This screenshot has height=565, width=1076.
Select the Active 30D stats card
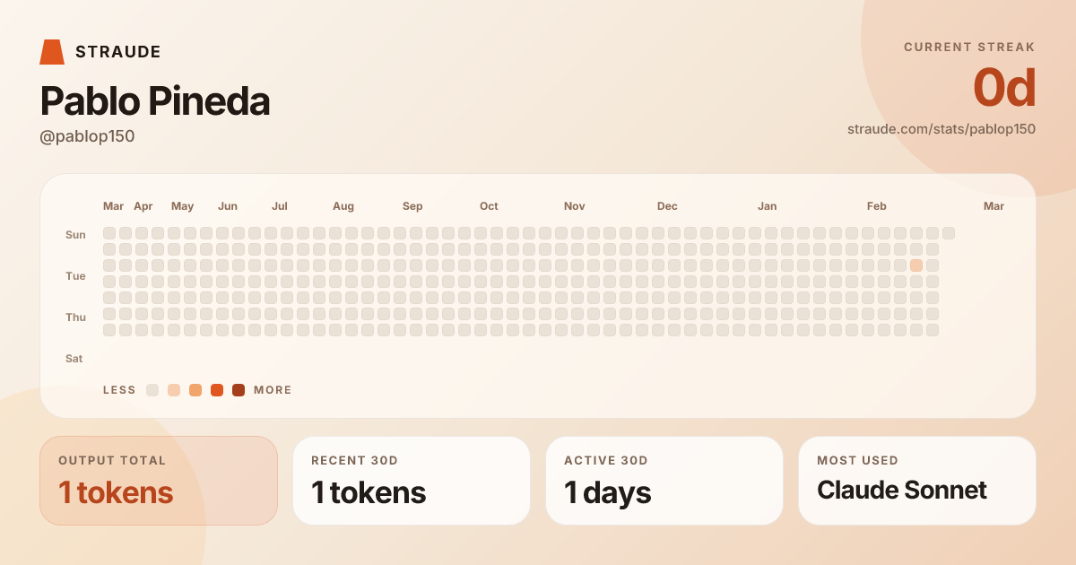(664, 481)
